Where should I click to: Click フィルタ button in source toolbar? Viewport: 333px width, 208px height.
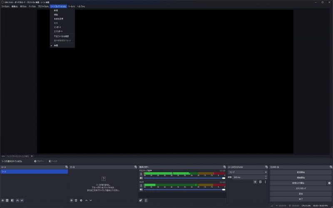(53, 161)
